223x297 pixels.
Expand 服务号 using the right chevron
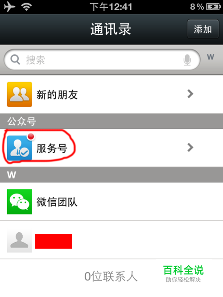pyautogui.click(x=190, y=148)
